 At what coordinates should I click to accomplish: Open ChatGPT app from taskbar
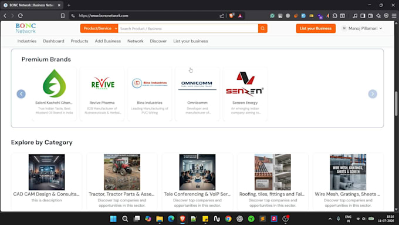click(240, 219)
